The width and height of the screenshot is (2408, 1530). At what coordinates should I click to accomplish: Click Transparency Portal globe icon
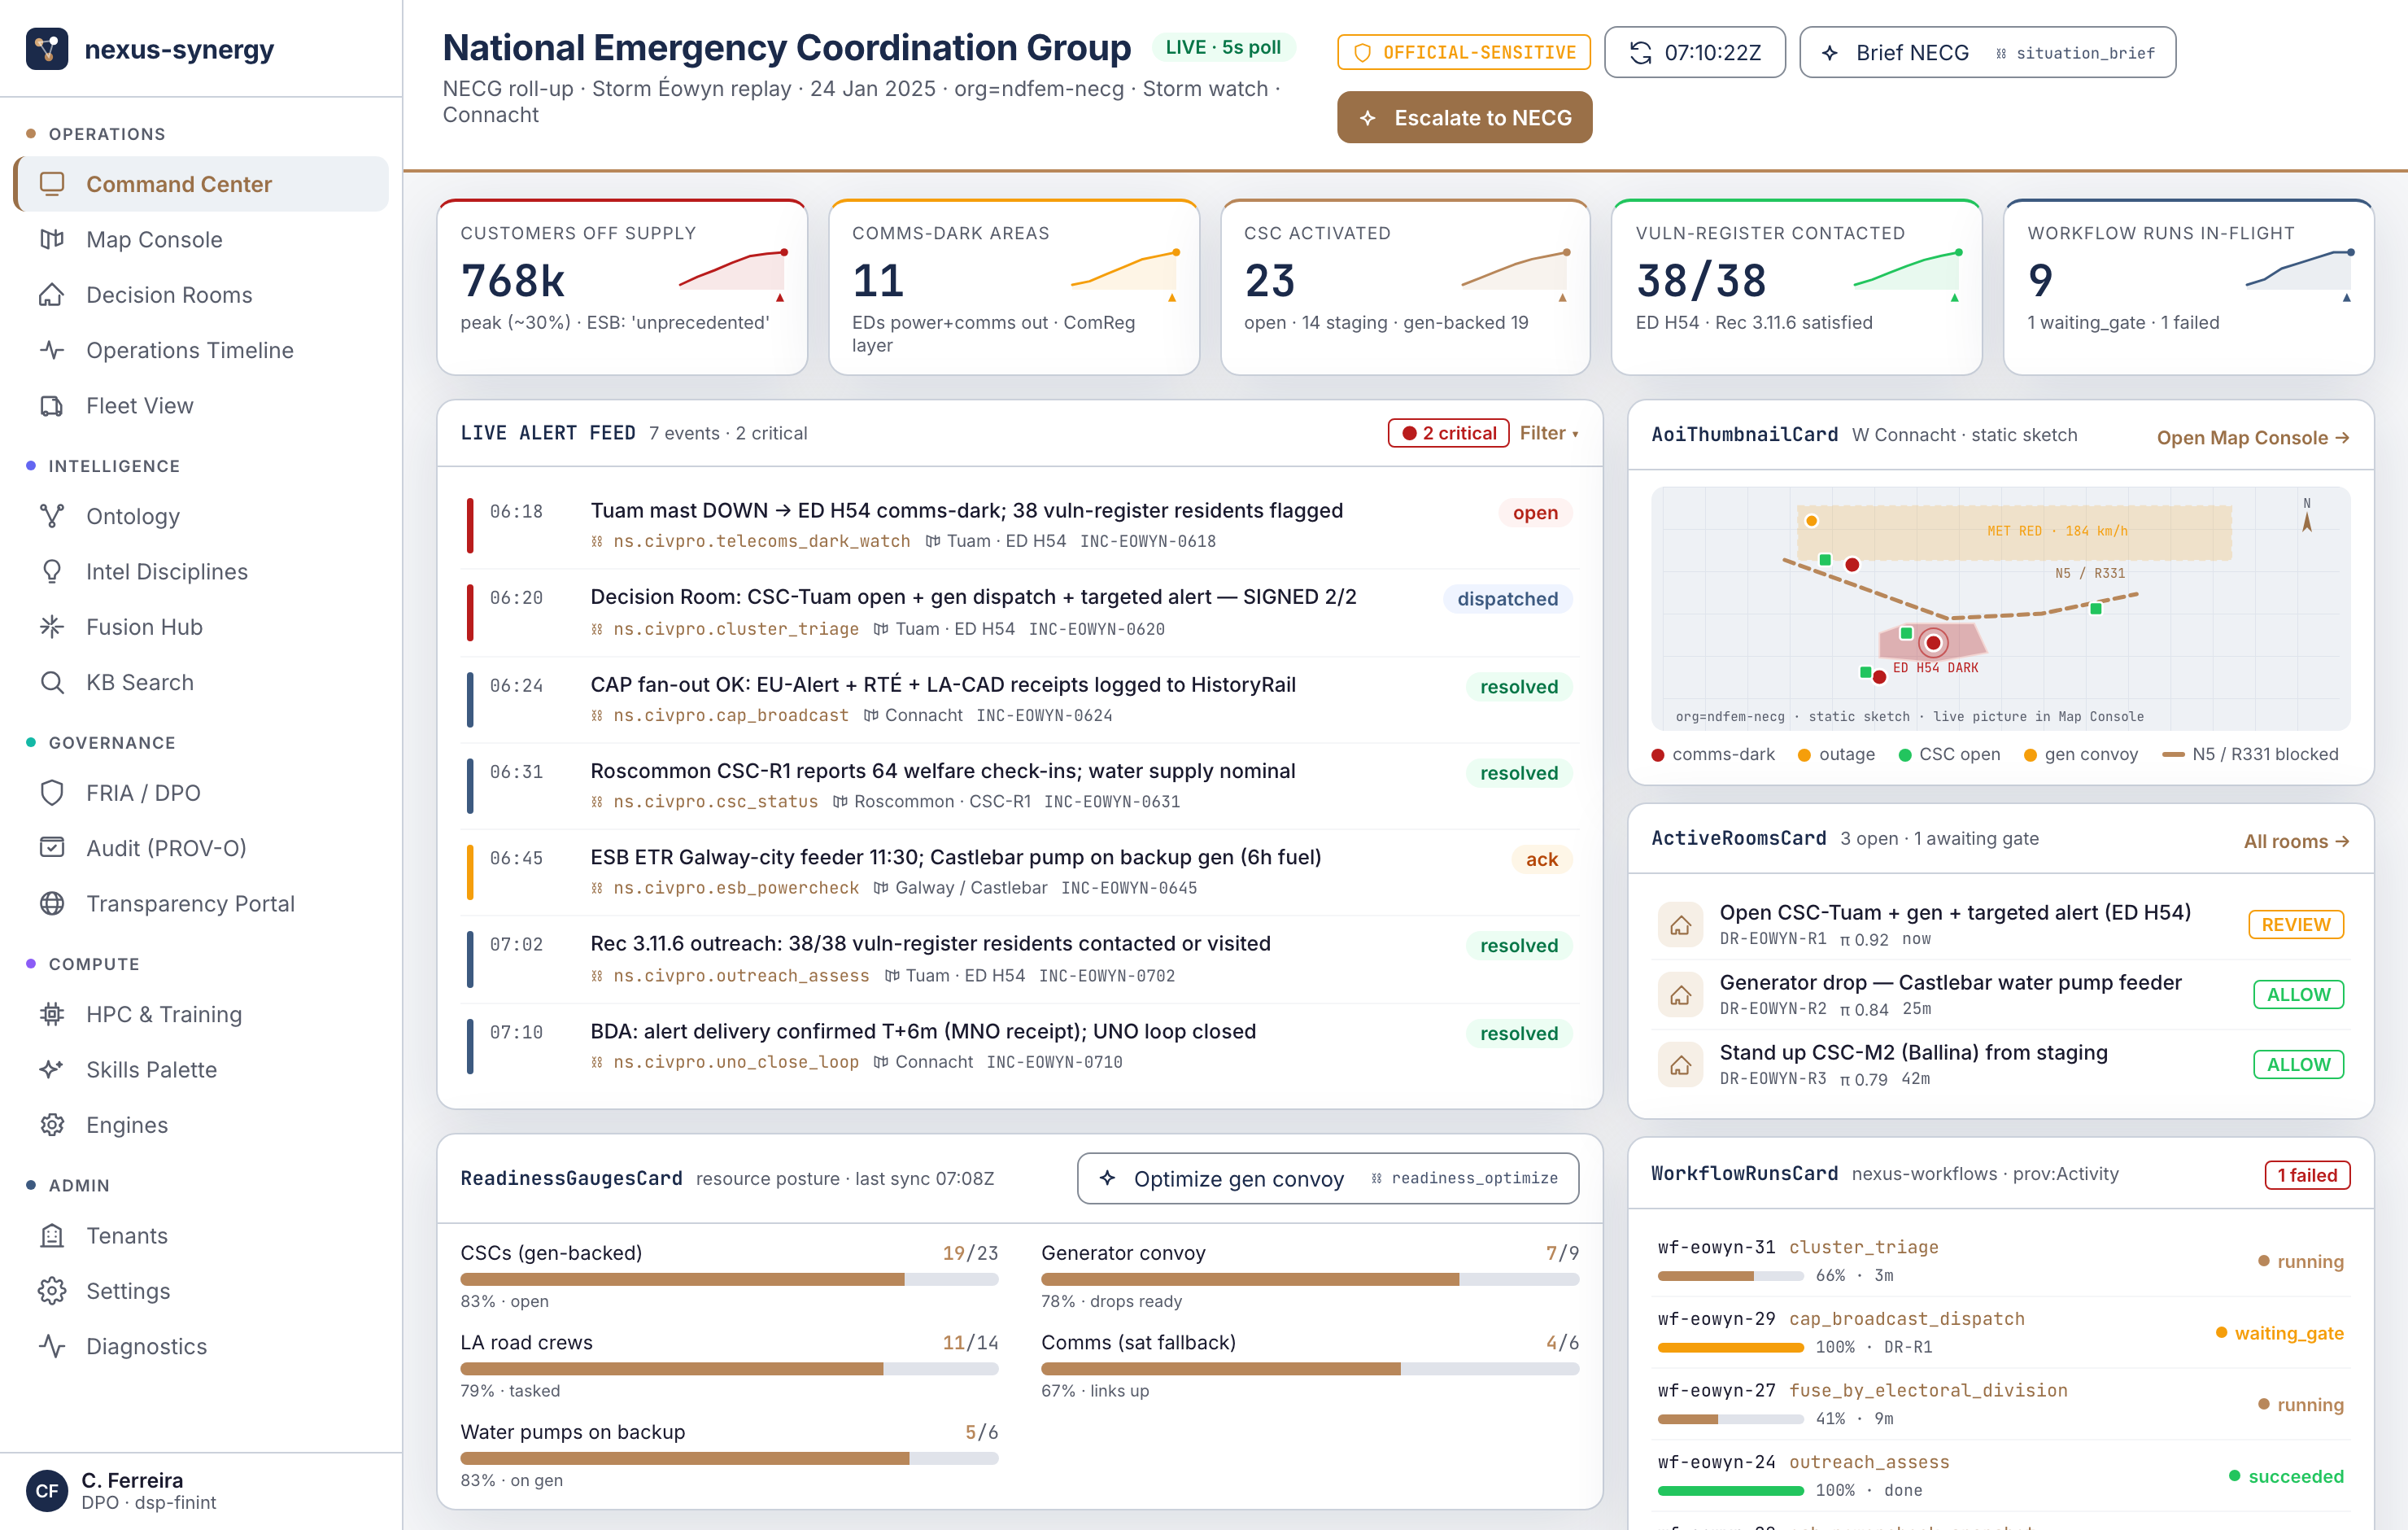click(52, 903)
